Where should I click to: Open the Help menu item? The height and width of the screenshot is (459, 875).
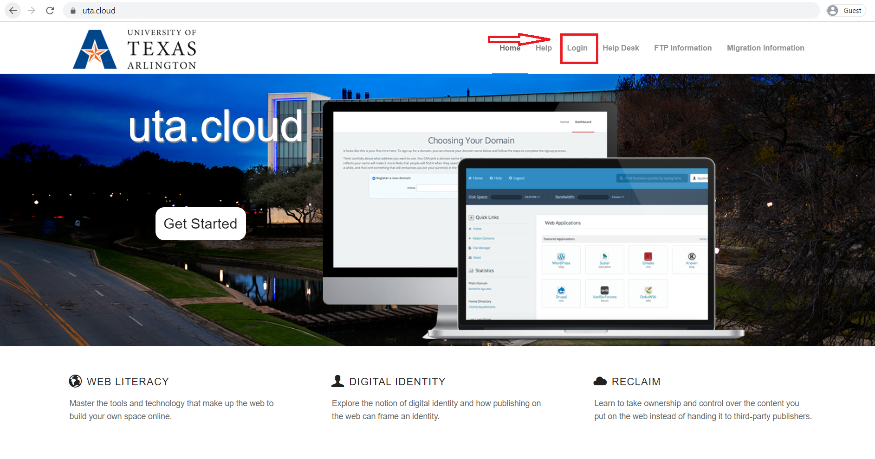click(x=544, y=48)
